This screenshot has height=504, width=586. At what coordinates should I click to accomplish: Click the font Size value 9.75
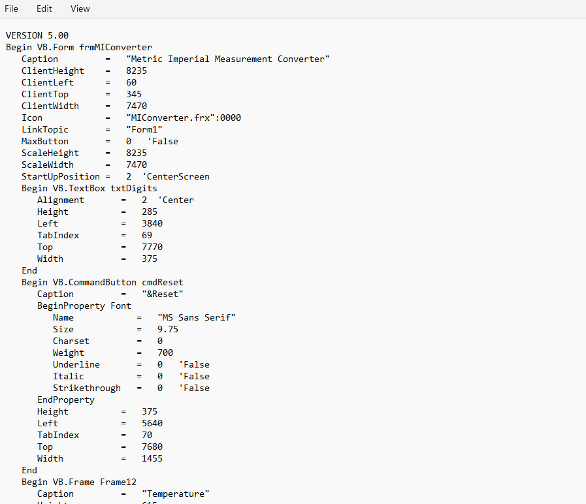coord(167,329)
